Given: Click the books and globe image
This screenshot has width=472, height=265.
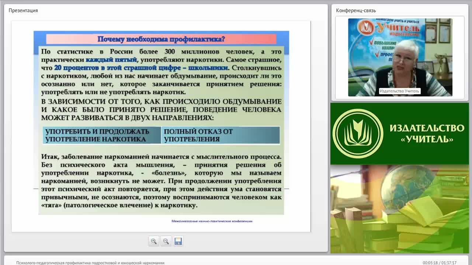Looking at the screenshot, I should coord(400,209).
